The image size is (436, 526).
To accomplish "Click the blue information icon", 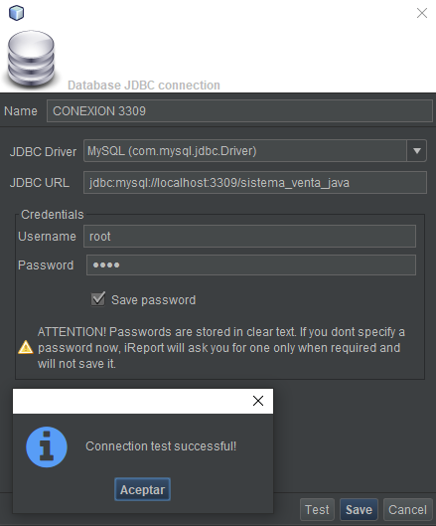I will click(x=47, y=446).
